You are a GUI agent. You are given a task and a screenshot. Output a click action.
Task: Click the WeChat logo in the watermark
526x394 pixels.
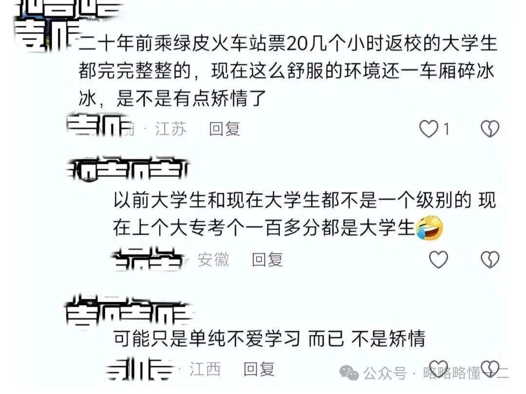tap(349, 373)
